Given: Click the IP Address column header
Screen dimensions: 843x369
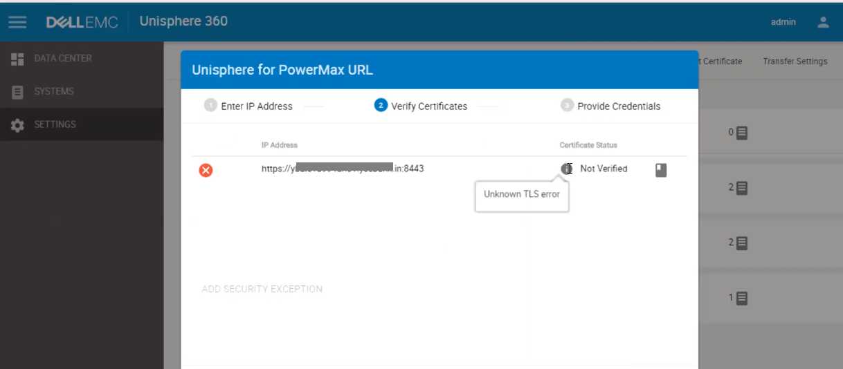Looking at the screenshot, I should tap(280, 145).
